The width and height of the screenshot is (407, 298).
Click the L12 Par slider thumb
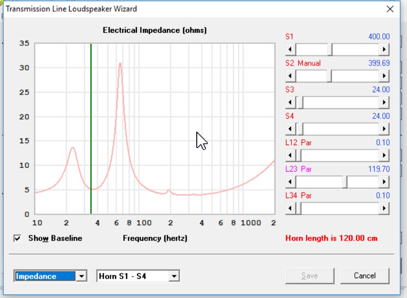(299, 155)
